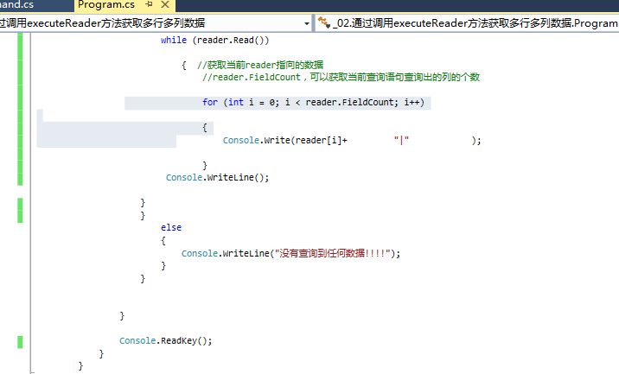
Task: Open the class navigation dropdown showing Program
Action: click(468, 23)
